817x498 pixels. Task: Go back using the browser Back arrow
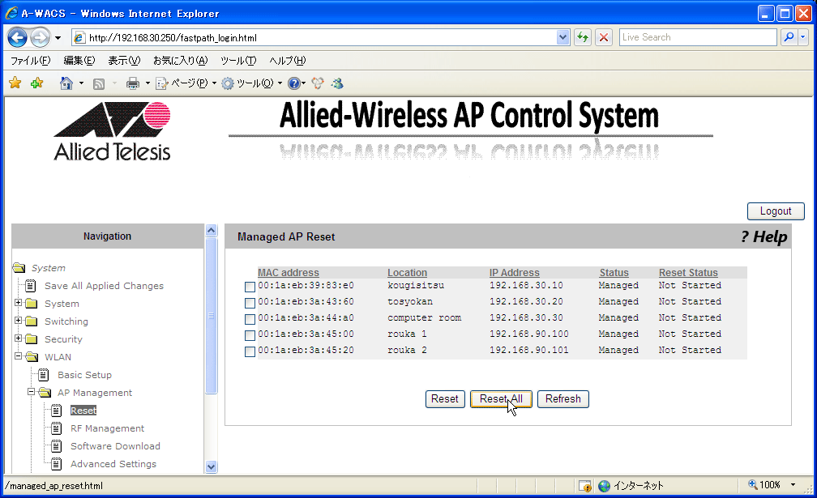[17, 37]
